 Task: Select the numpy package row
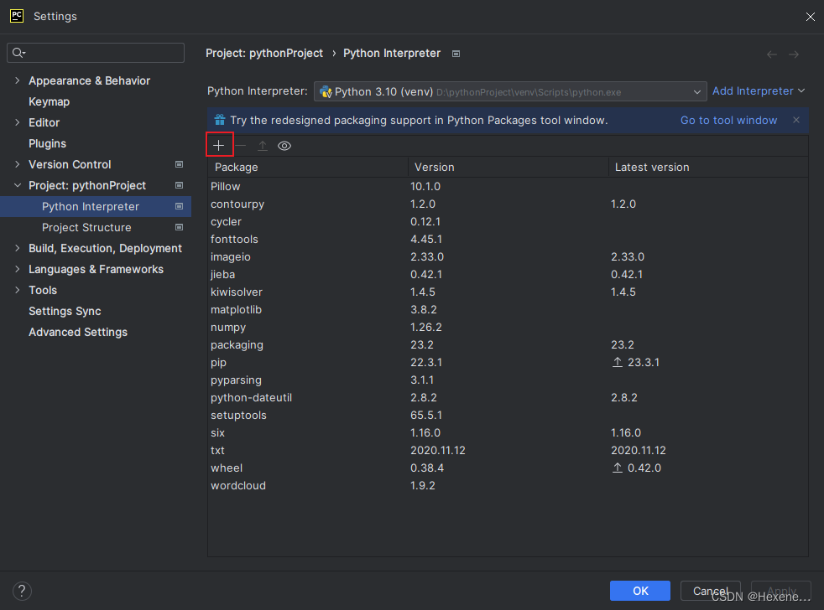pos(508,327)
